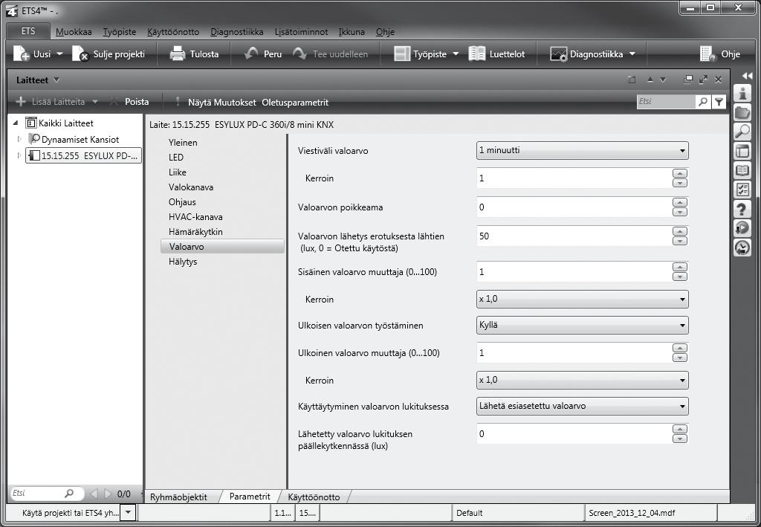Select the Ohjaus parameter page
761x527 pixels.
(183, 202)
